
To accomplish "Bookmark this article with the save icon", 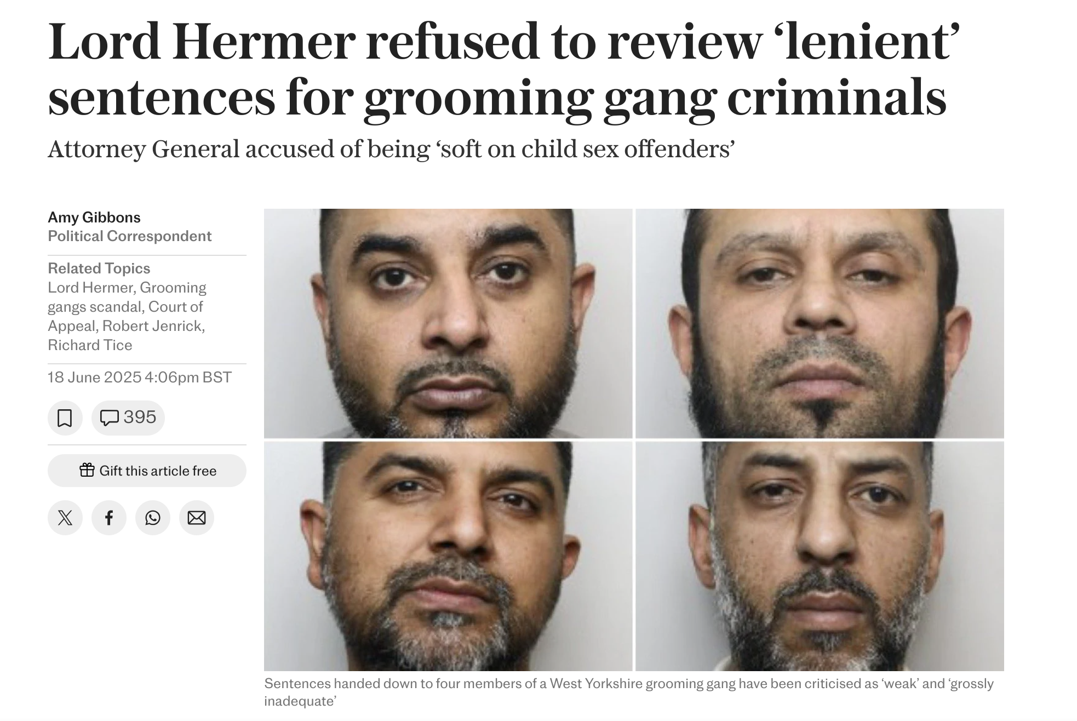I will click(x=65, y=418).
